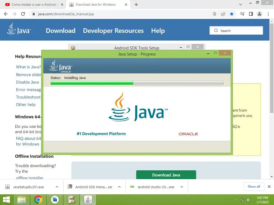Open FAQ about 64-bit for Windows link
This screenshot has width=274, height=205.
click(x=28, y=141)
